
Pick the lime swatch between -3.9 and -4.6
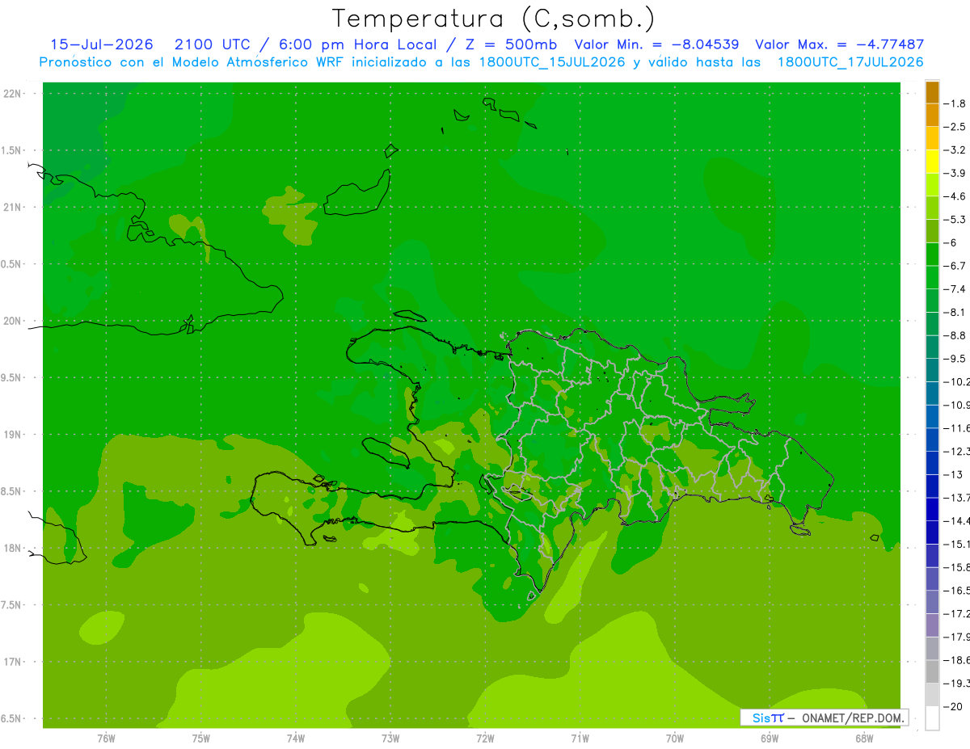pos(932,184)
